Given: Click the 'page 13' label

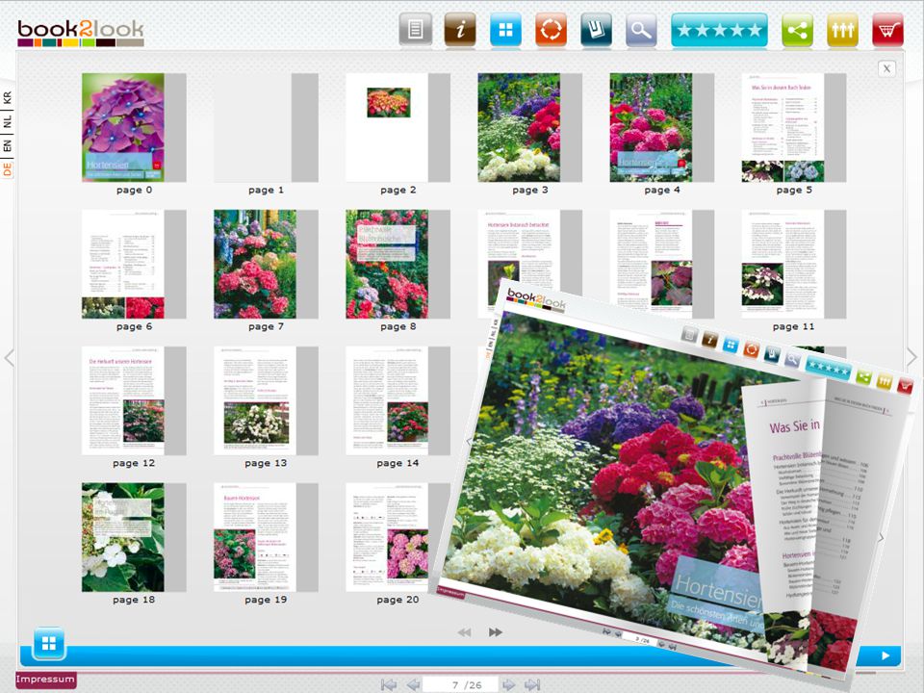Looking at the screenshot, I should [x=266, y=463].
